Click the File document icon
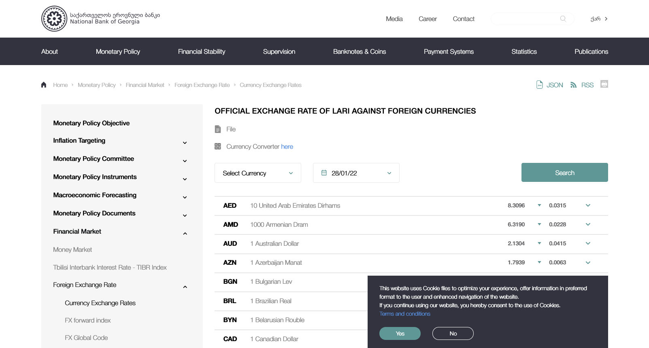The height and width of the screenshot is (348, 649). coord(218,129)
